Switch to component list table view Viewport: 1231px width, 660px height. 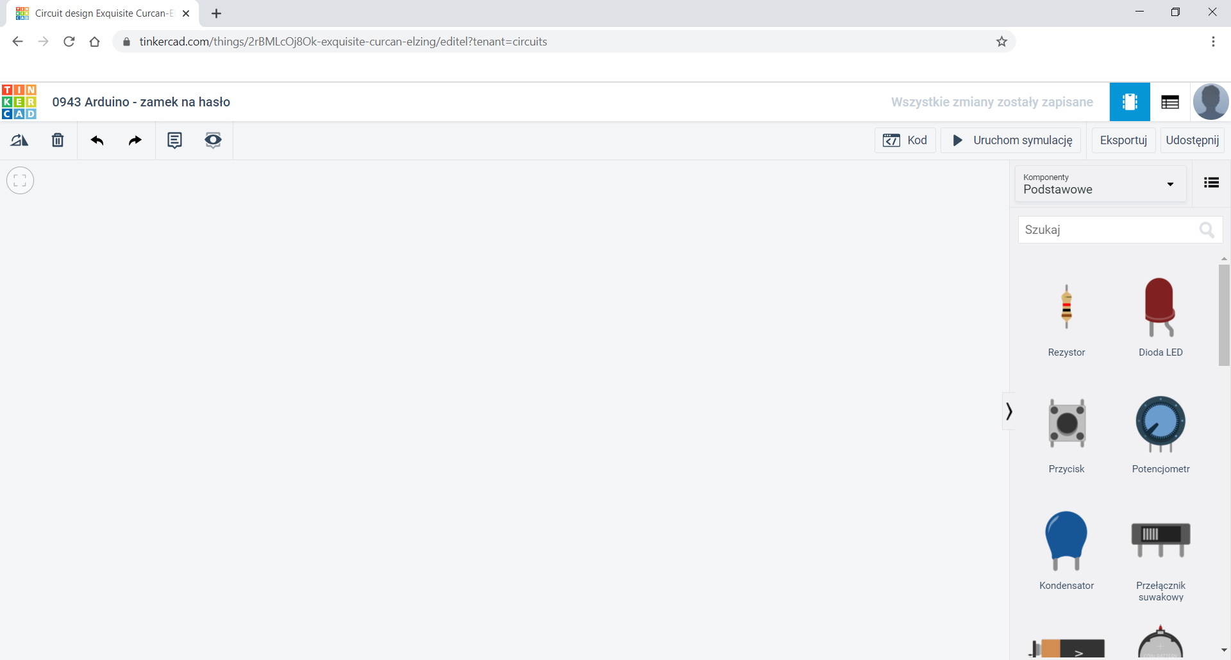click(1169, 102)
